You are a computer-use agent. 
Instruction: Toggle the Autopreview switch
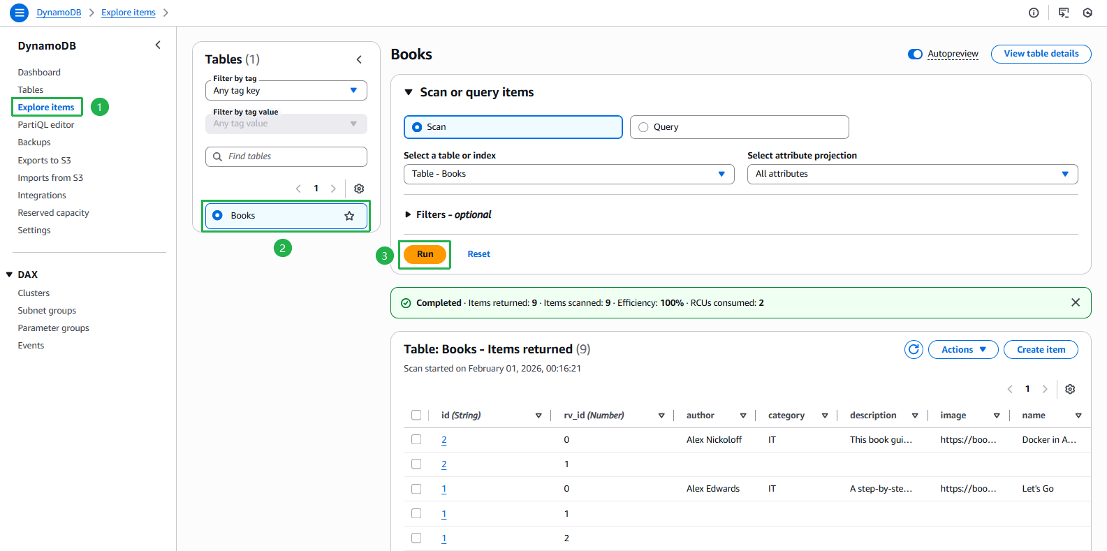(915, 54)
